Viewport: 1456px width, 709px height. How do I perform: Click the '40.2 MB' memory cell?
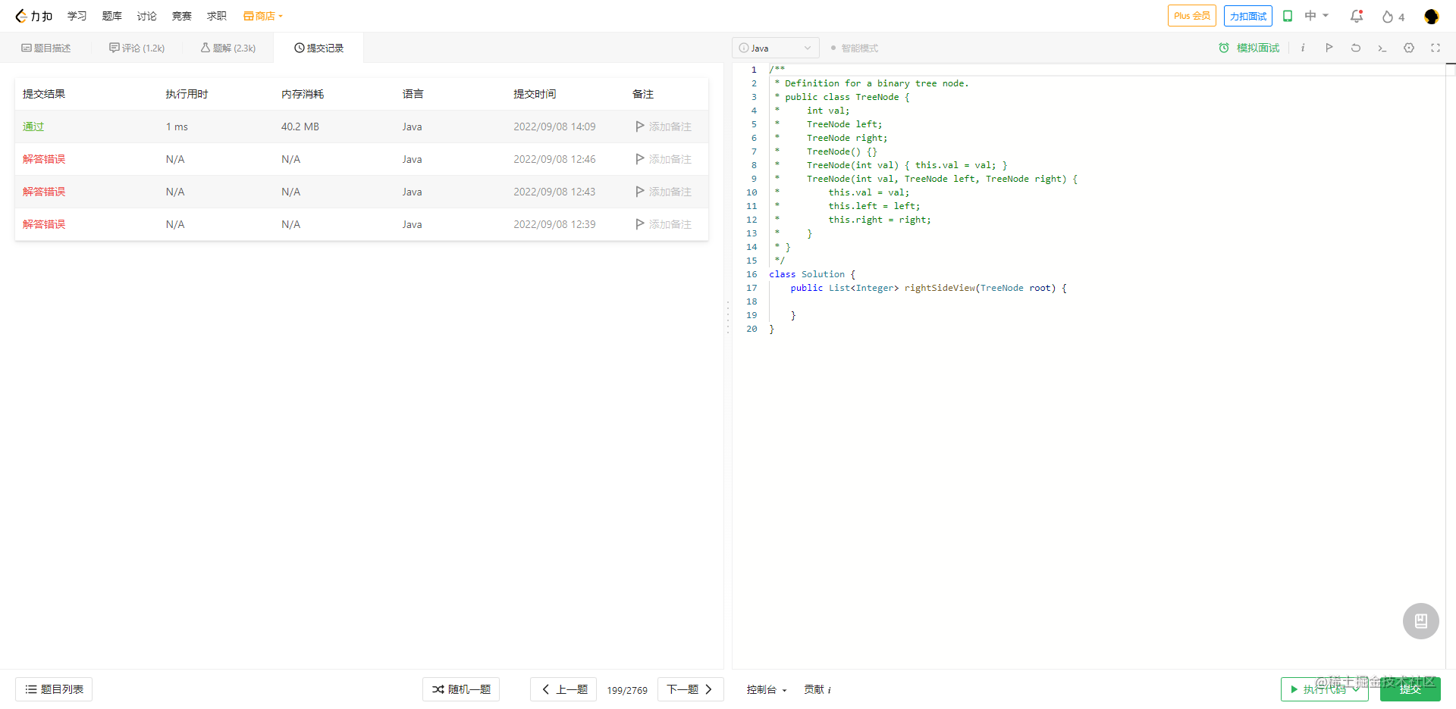[300, 126]
